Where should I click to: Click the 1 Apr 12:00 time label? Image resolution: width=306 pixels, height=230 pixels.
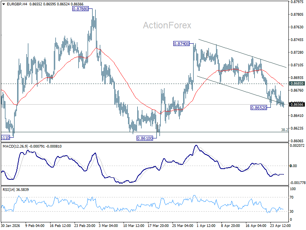(x=206, y=225)
